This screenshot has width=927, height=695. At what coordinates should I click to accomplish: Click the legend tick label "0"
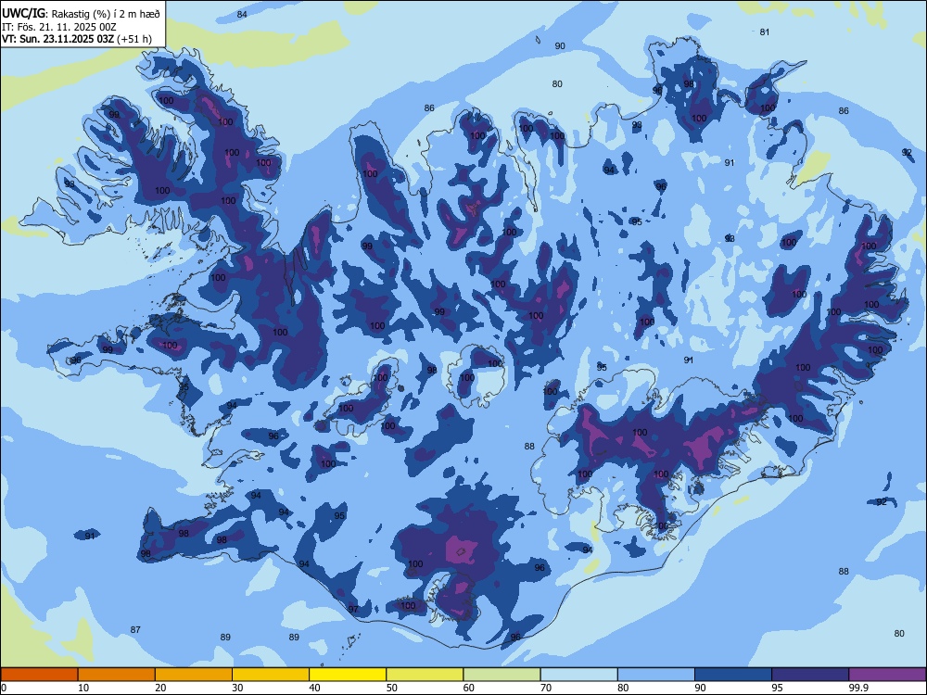pos(3,688)
